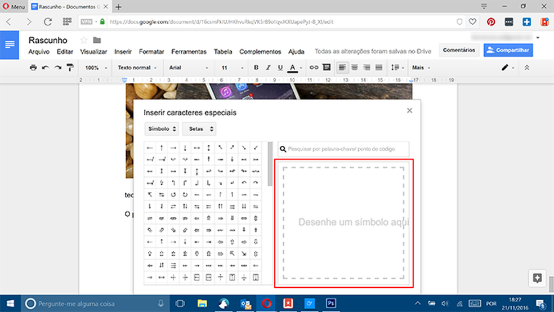This screenshot has width=554, height=312.
Task: Hide the menus with the double chevron icon
Action: 527,68
